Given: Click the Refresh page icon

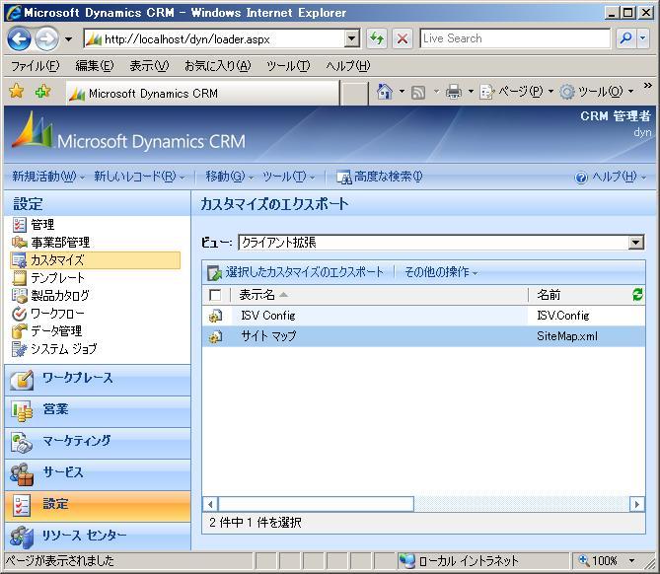Looking at the screenshot, I should (x=376, y=38).
